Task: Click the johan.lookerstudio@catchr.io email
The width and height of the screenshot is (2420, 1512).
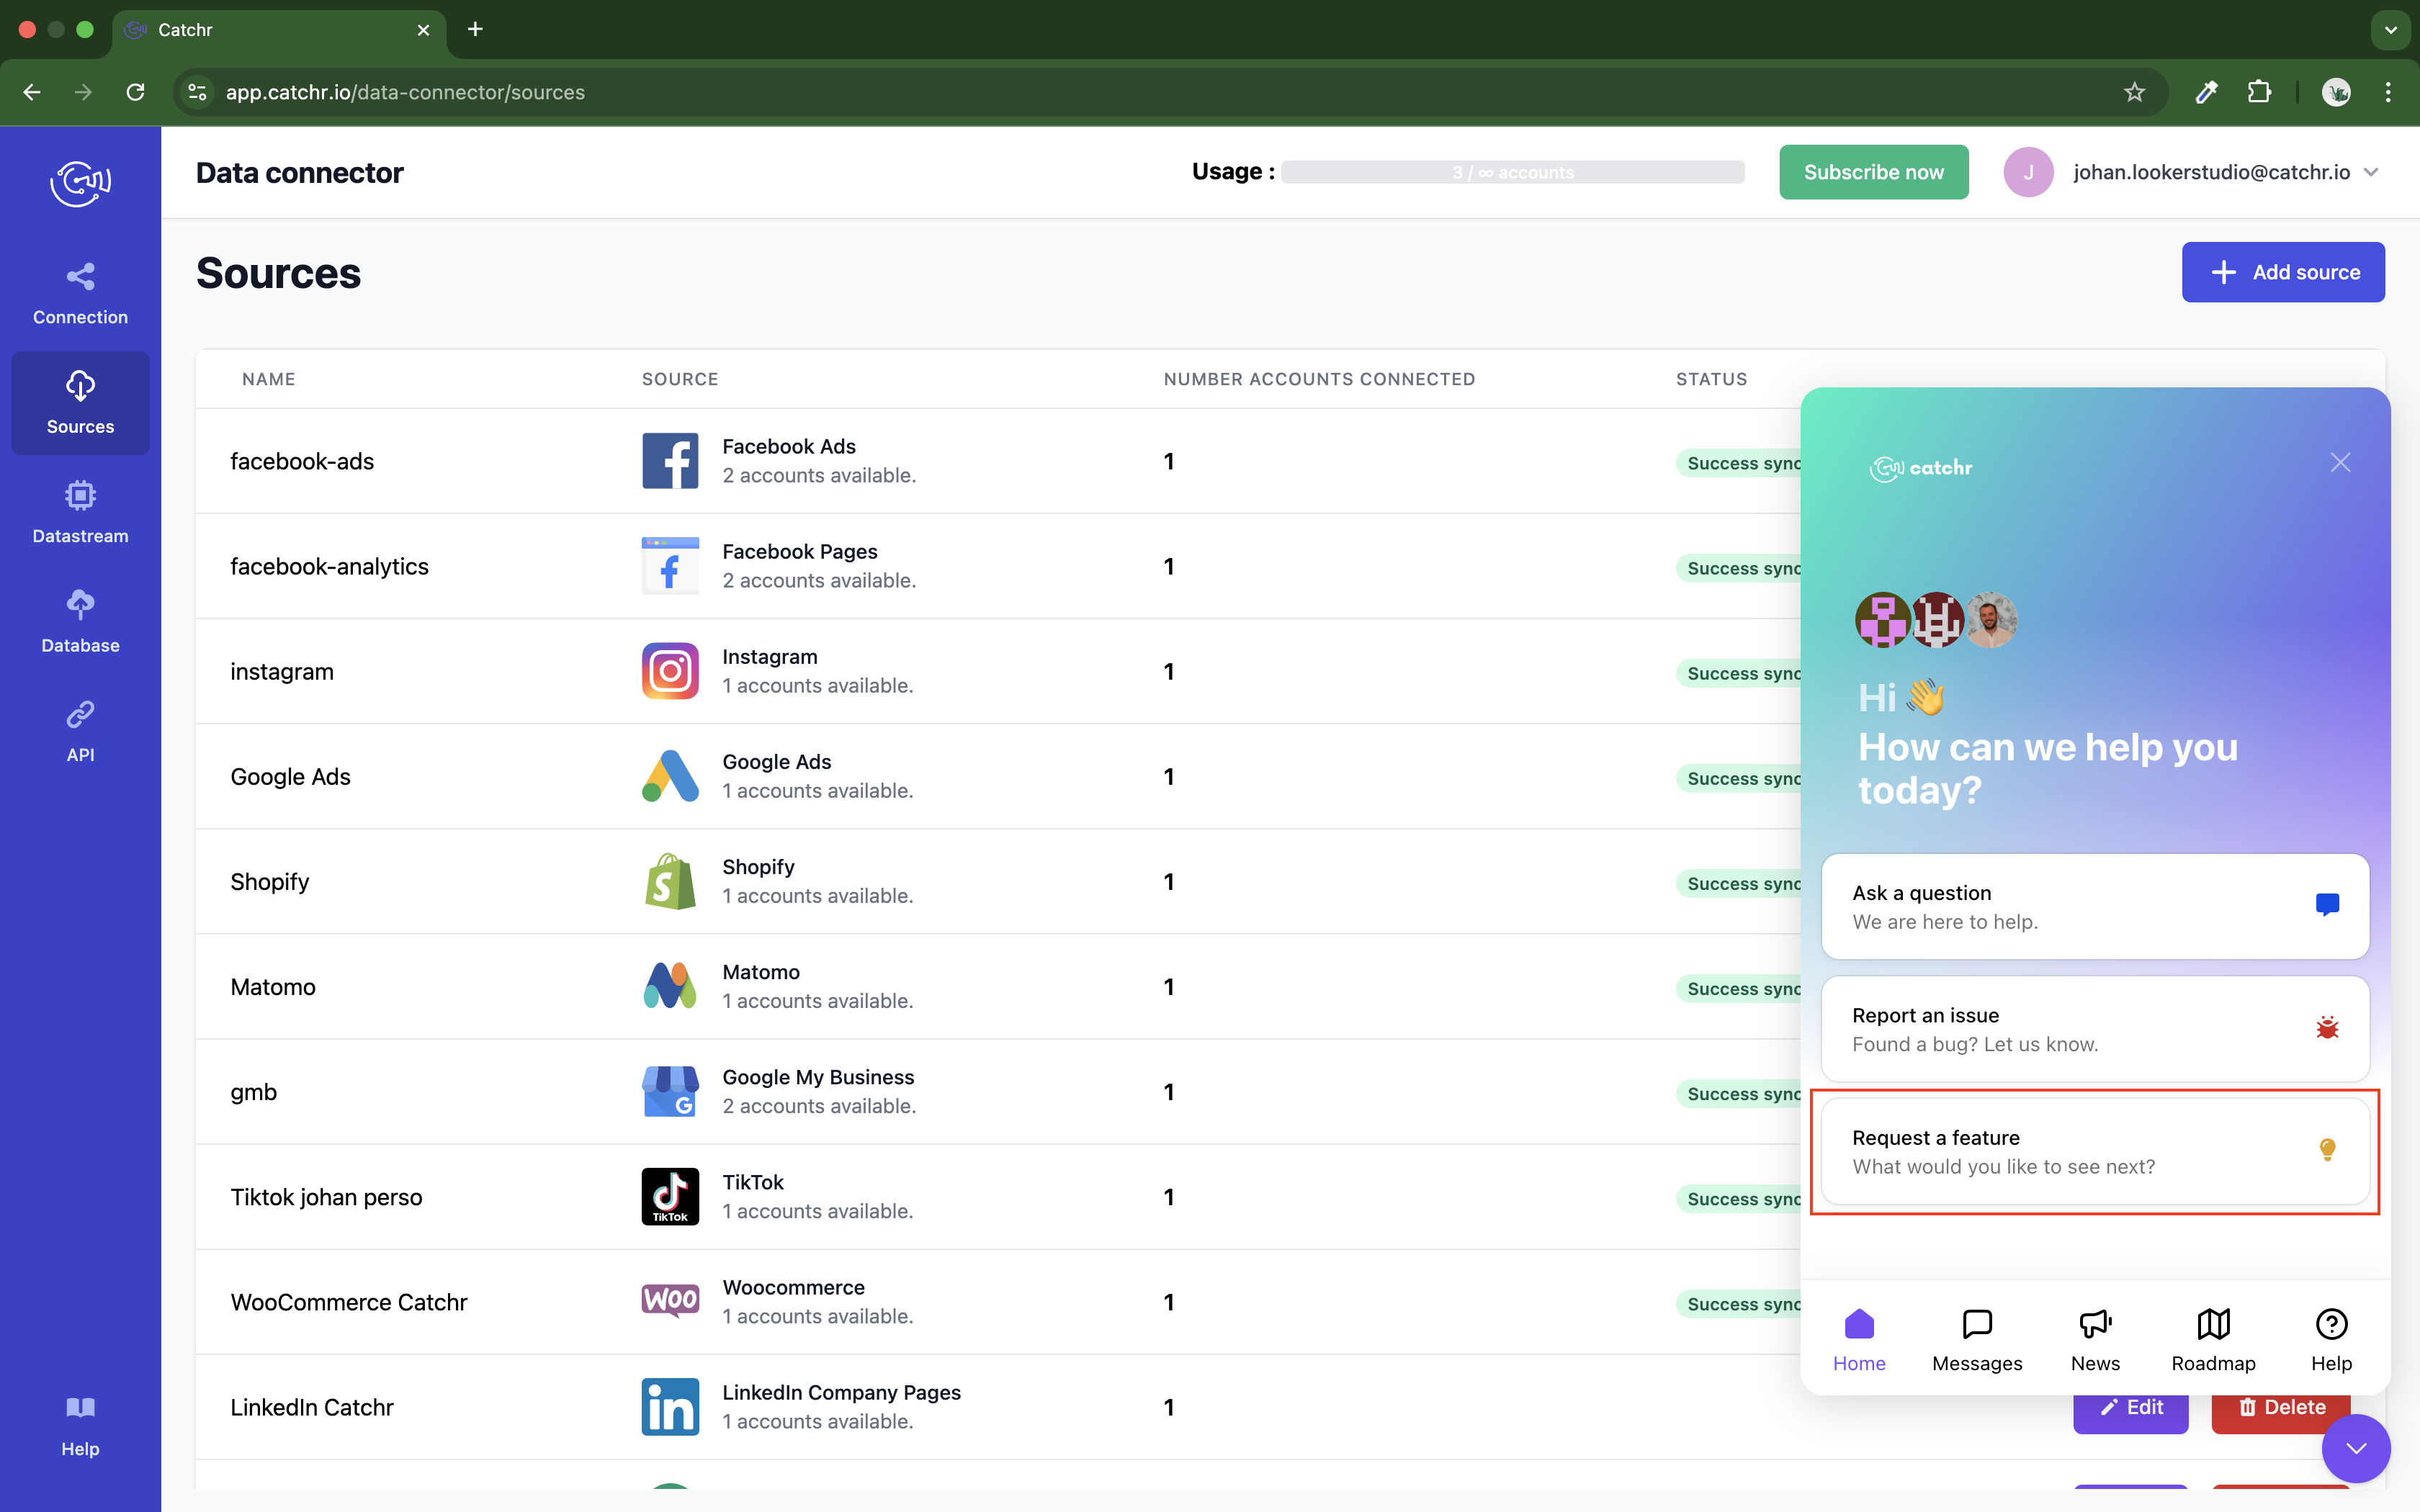Action: 2211,172
